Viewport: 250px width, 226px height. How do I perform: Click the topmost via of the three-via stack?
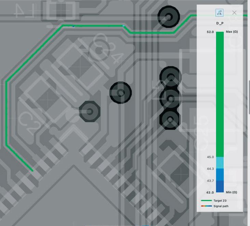(171, 77)
